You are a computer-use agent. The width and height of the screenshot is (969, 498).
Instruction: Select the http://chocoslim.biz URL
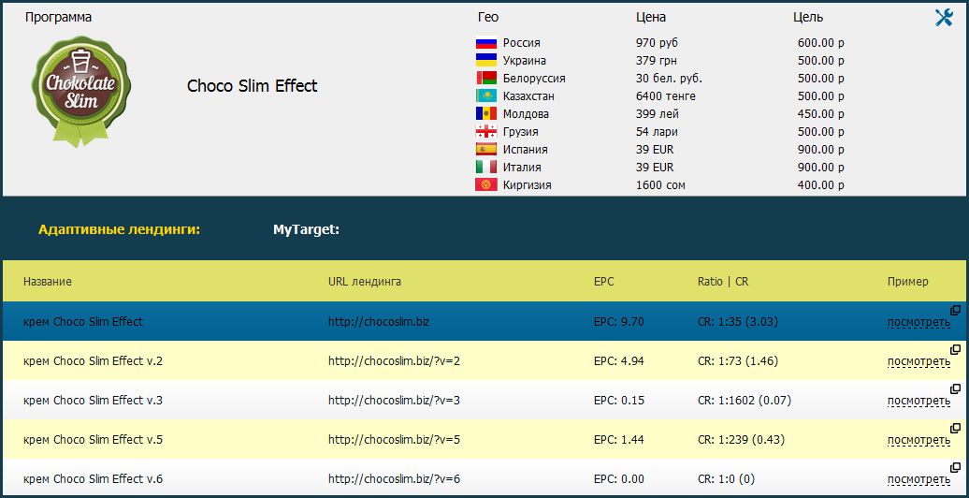click(x=379, y=322)
